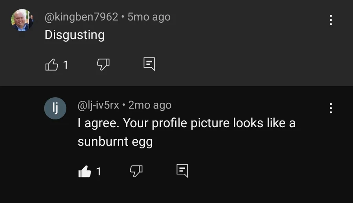Visit the @lj-iv5rx channel link
The image size is (353, 203).
pos(98,105)
